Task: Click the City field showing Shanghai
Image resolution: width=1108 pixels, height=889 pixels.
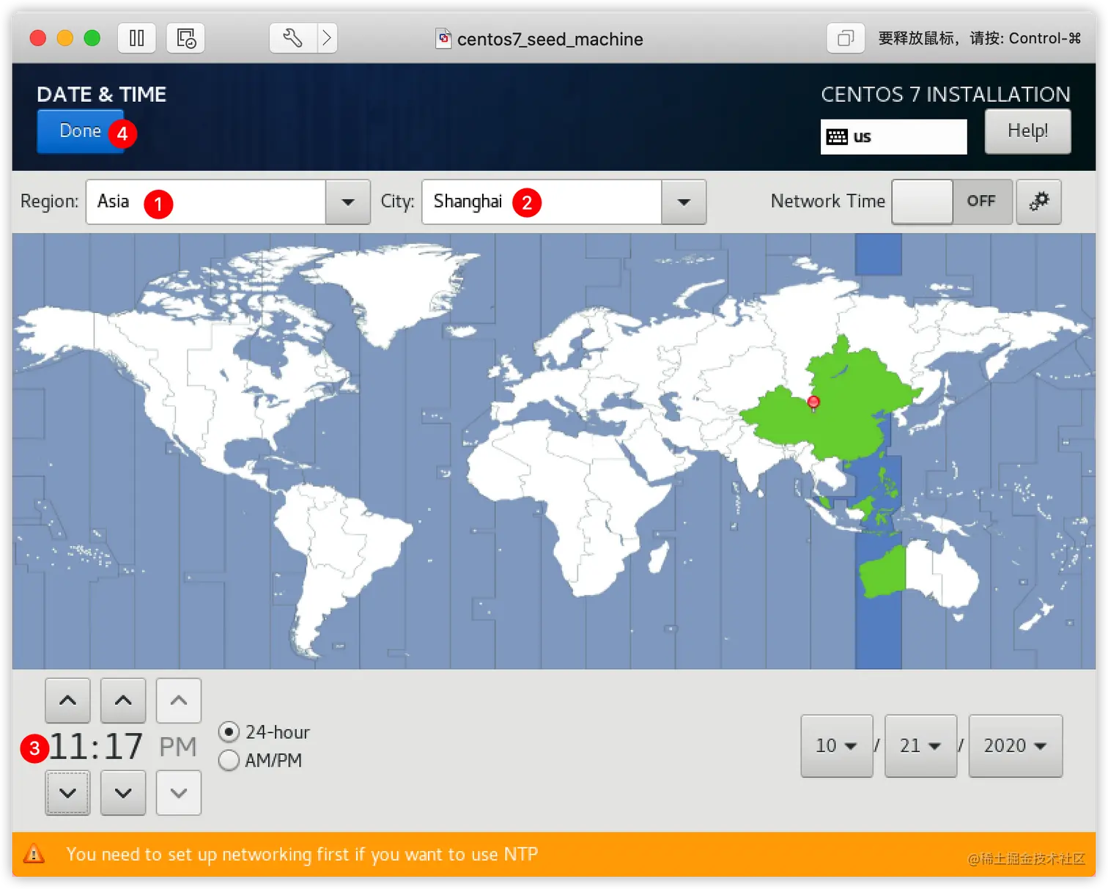Action: tap(542, 202)
